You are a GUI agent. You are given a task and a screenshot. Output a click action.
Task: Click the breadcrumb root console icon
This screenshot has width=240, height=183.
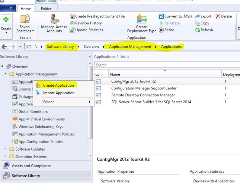(x=28, y=47)
